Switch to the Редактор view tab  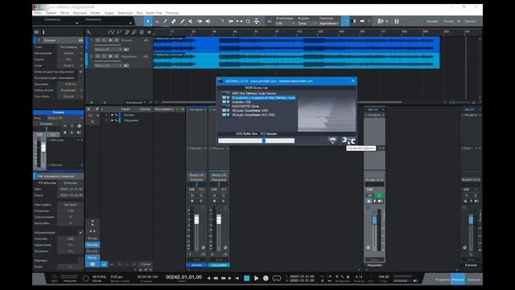[x=442, y=280]
